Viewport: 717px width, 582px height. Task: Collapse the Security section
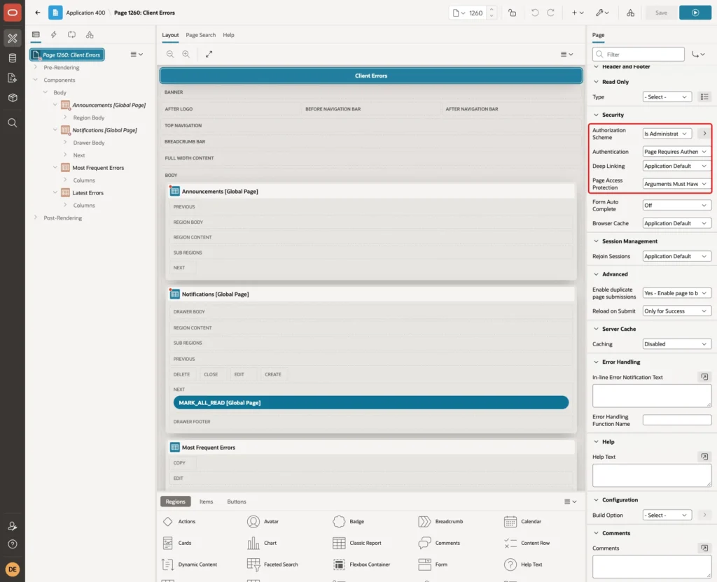596,115
